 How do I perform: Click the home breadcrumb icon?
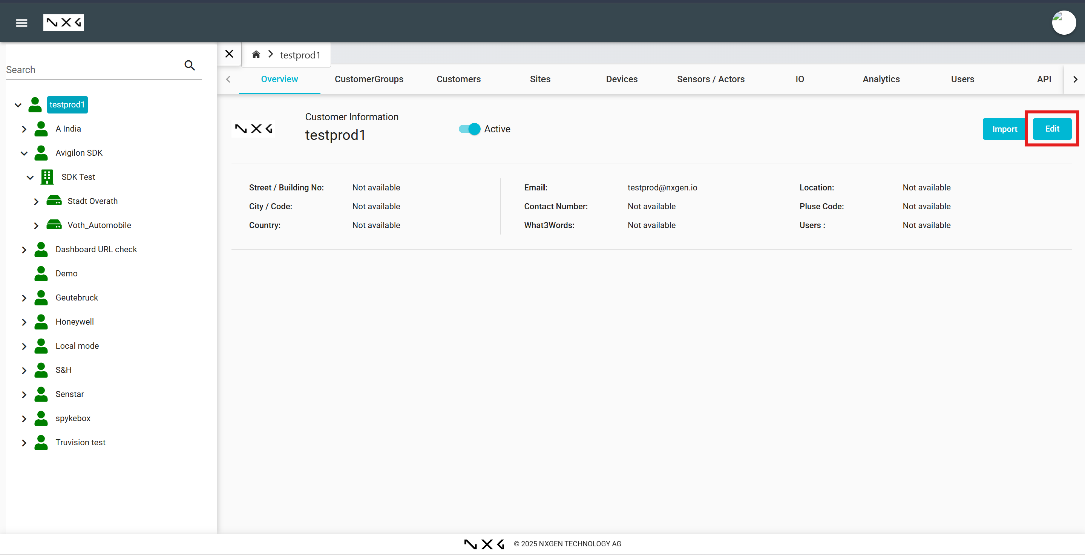point(256,54)
